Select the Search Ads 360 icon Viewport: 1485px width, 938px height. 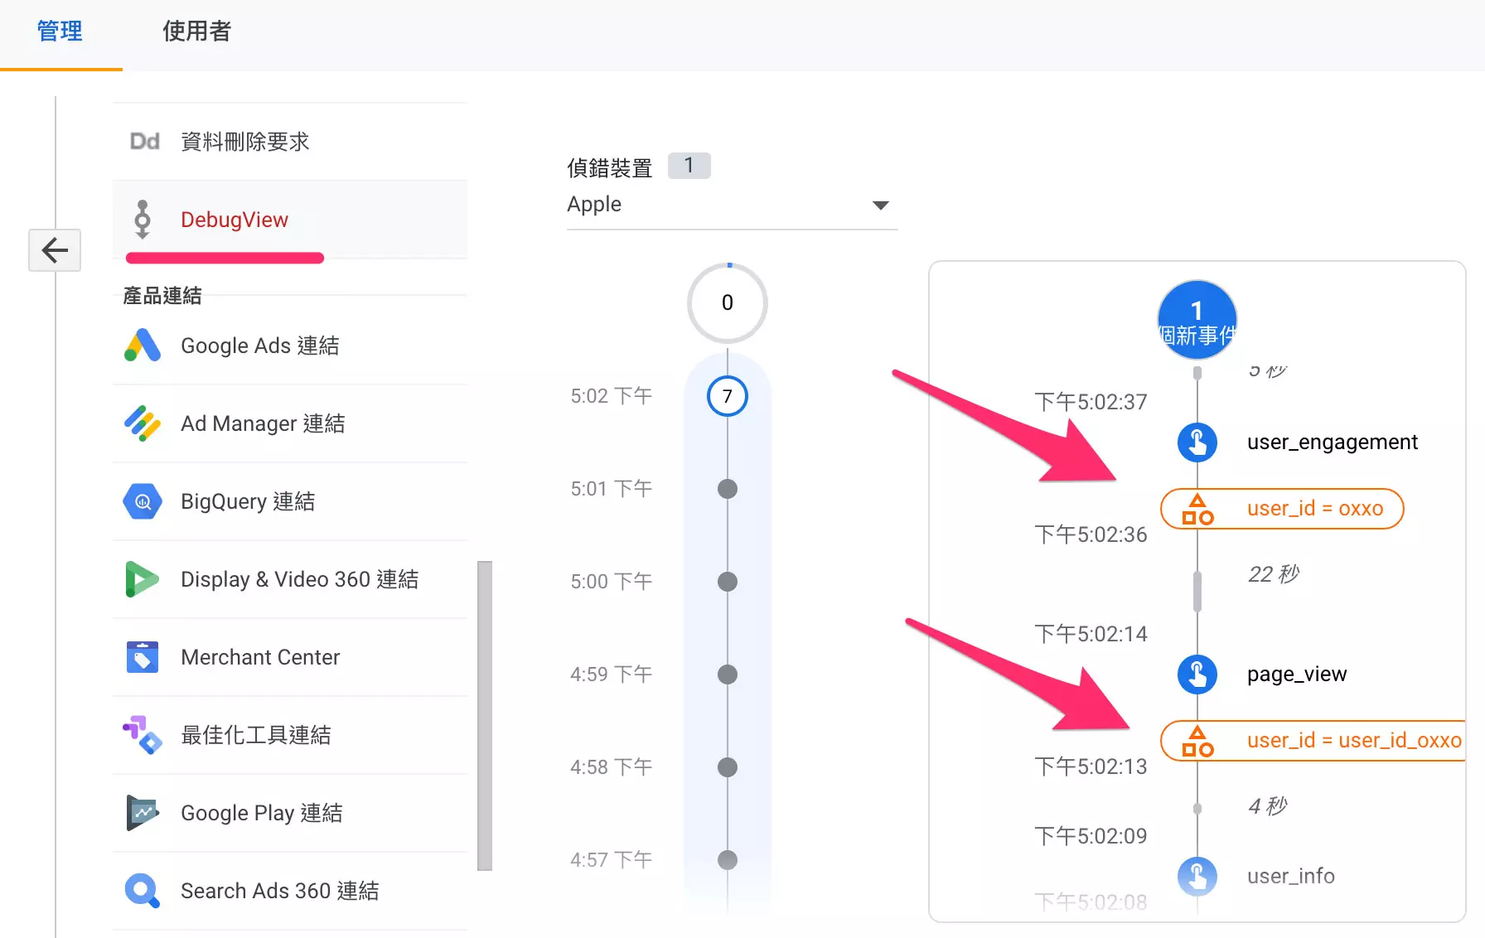pyautogui.click(x=142, y=890)
